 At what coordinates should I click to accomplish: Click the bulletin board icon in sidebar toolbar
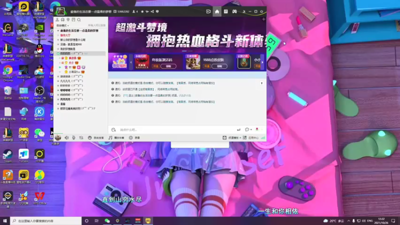[x=73, y=19]
